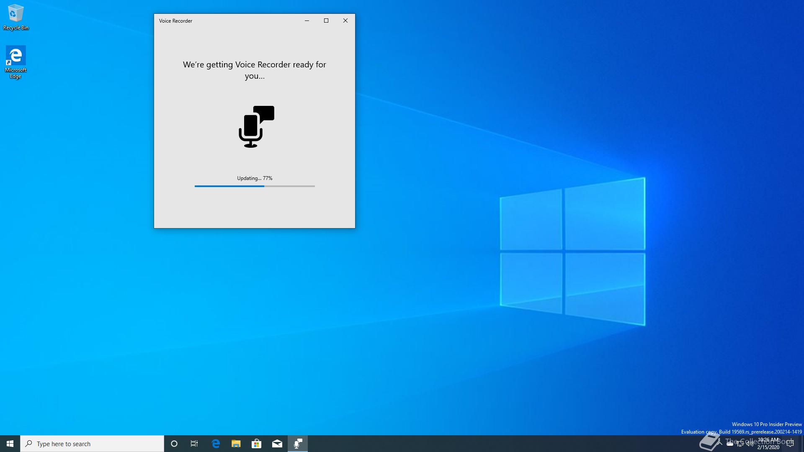Click the Voice Recorder update progress bar
Image resolution: width=804 pixels, height=452 pixels.
coord(255,186)
